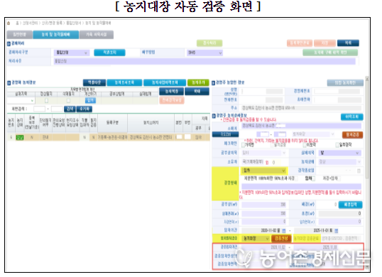Switch to the 가축 사육시설 tab
The height and width of the screenshot is (277, 382).
pyautogui.click(x=97, y=35)
